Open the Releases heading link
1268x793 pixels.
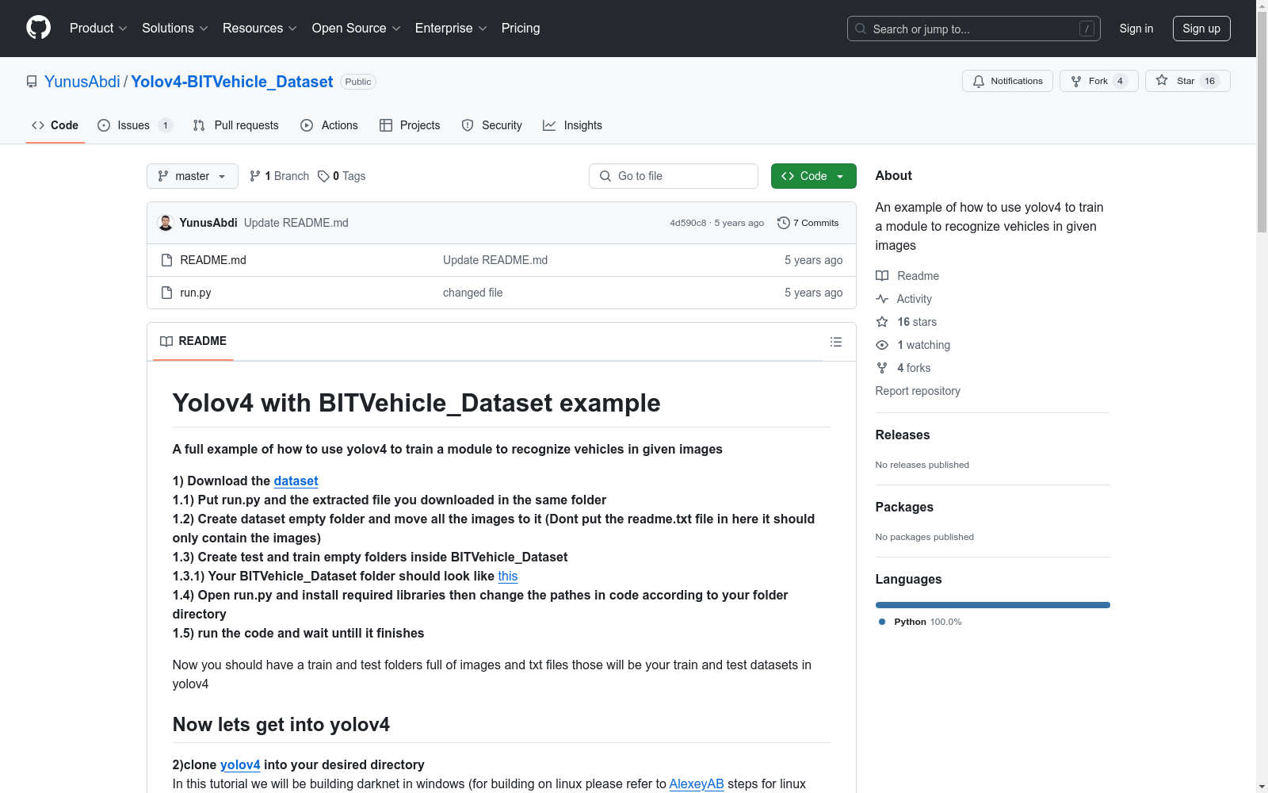[x=903, y=435]
